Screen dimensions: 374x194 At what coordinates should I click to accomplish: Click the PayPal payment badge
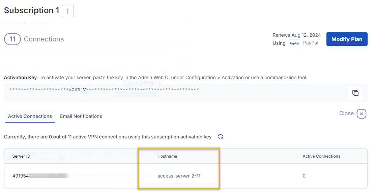pyautogui.click(x=294, y=43)
